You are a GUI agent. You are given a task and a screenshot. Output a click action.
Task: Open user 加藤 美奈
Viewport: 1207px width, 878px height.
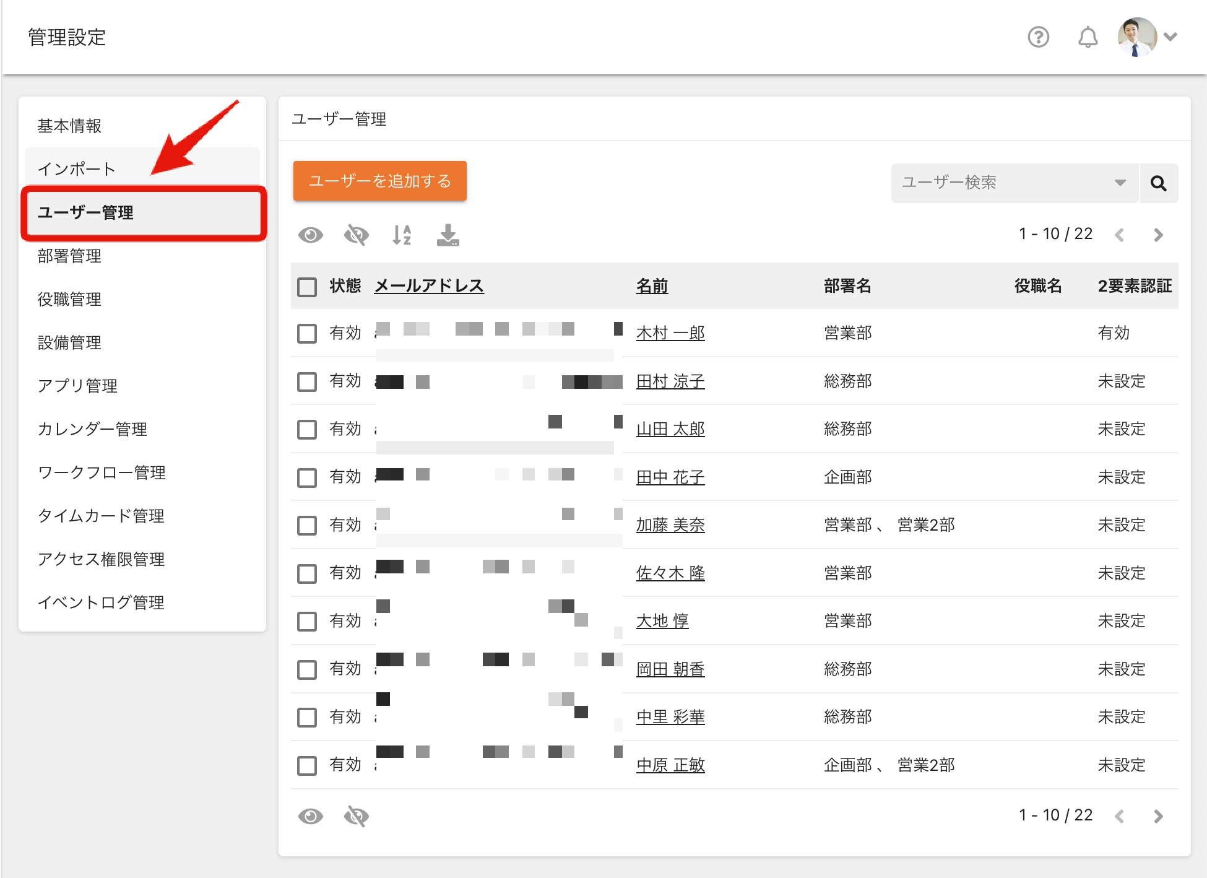pyautogui.click(x=670, y=525)
